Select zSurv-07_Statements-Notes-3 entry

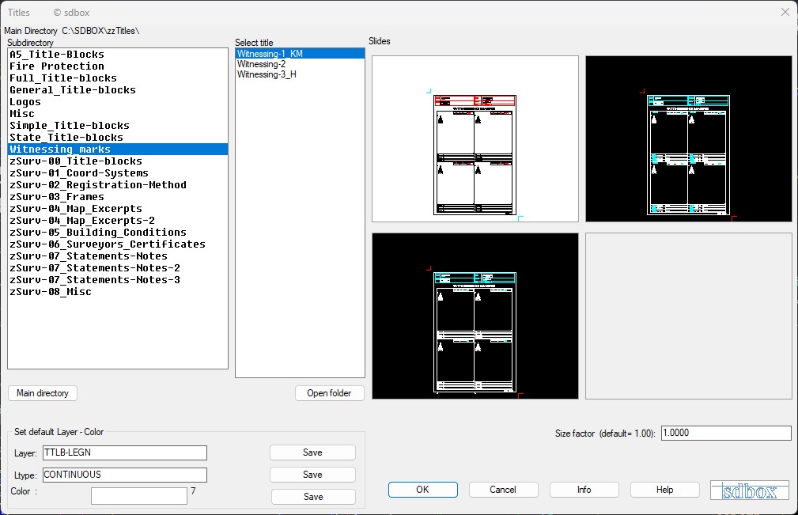coord(118,280)
